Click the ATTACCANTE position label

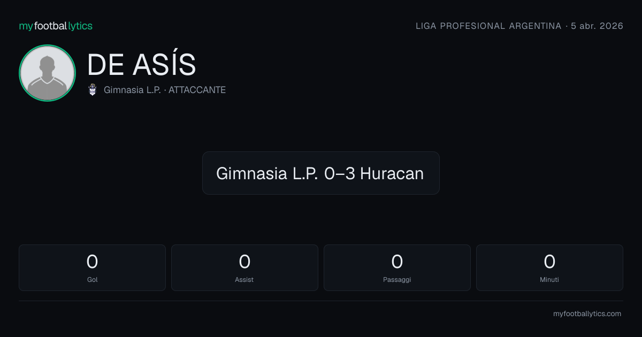click(197, 90)
